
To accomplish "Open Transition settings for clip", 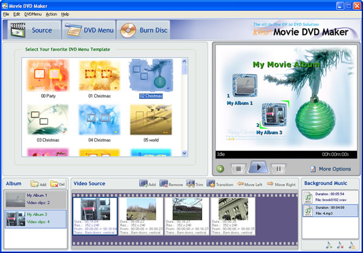I will [x=220, y=184].
